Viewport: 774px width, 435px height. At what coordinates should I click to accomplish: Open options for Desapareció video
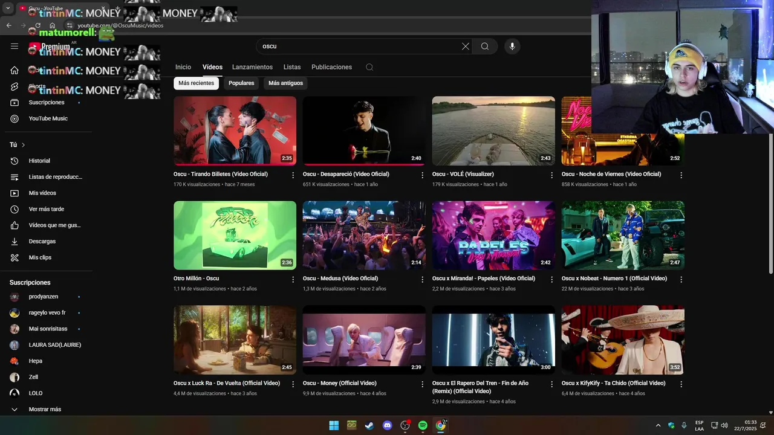click(423, 175)
